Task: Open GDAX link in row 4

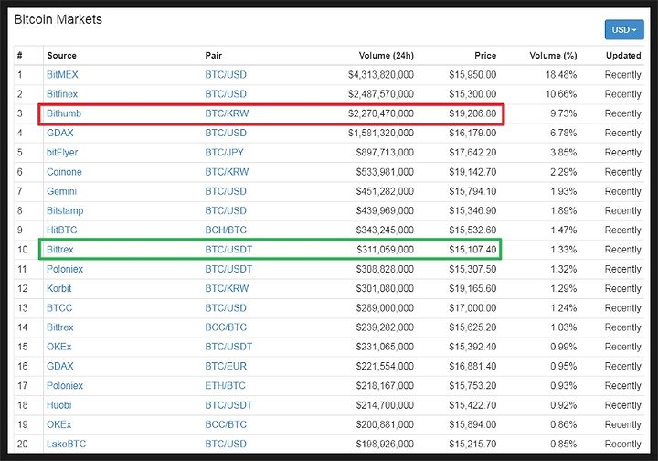Action: (x=60, y=133)
